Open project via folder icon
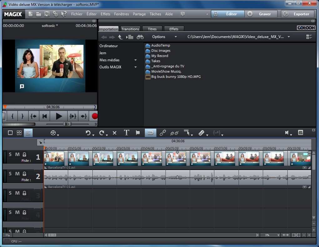The width and height of the screenshot is (319, 247). [x=39, y=14]
